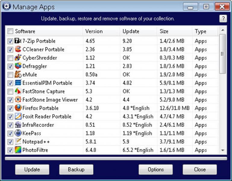Click the Apps type in KeePass row
This screenshot has width=232, height=181.
[x=201, y=133]
